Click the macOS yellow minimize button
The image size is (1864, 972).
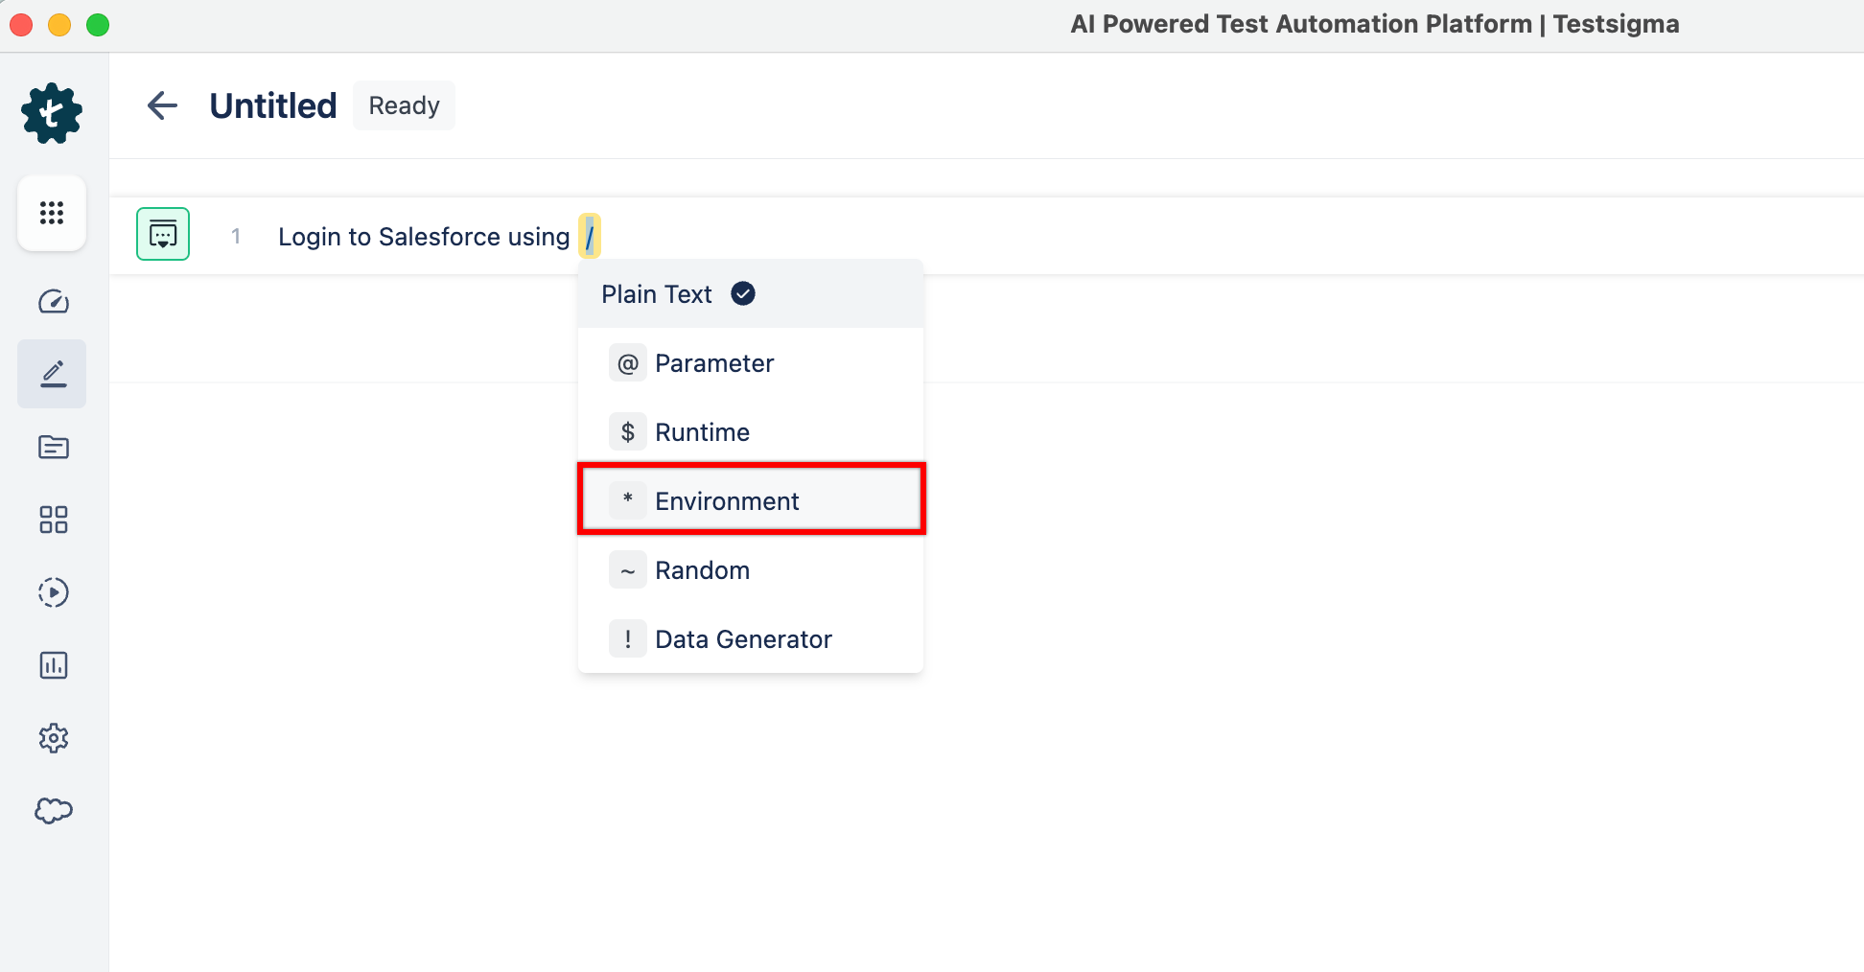pyautogui.click(x=59, y=25)
